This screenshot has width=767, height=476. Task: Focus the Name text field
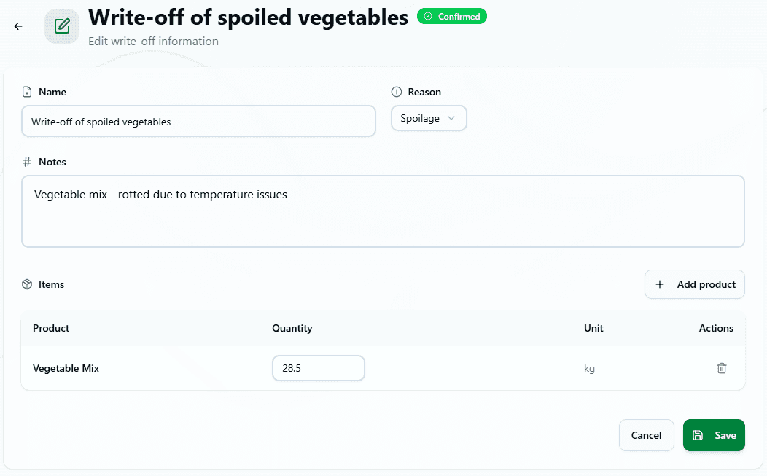[x=198, y=122]
